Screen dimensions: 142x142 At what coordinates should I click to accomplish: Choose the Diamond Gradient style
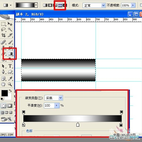pyautogui.click(x=65, y=5)
